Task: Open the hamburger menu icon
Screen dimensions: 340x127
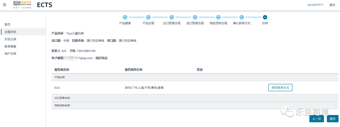Action: click(4, 5)
